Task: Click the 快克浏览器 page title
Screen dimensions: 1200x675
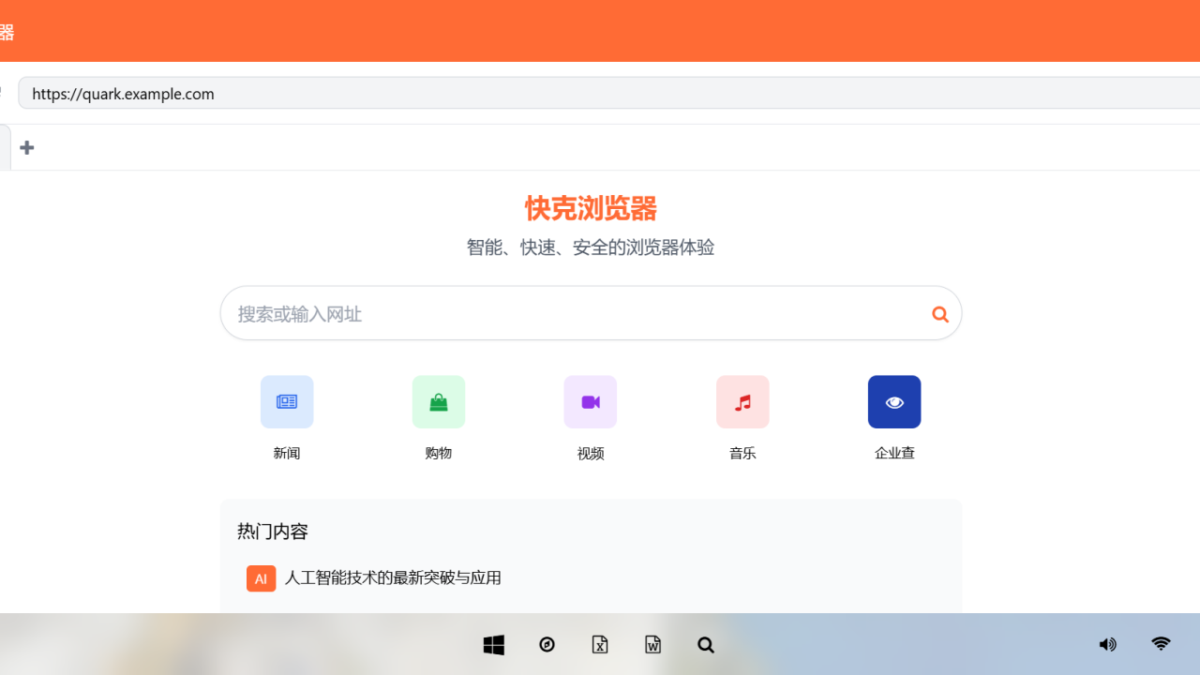Action: click(591, 208)
